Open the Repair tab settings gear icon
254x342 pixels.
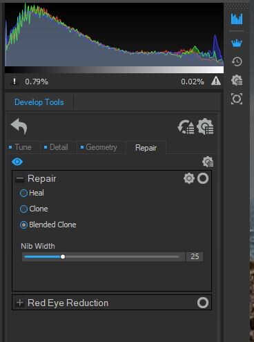[208, 162]
